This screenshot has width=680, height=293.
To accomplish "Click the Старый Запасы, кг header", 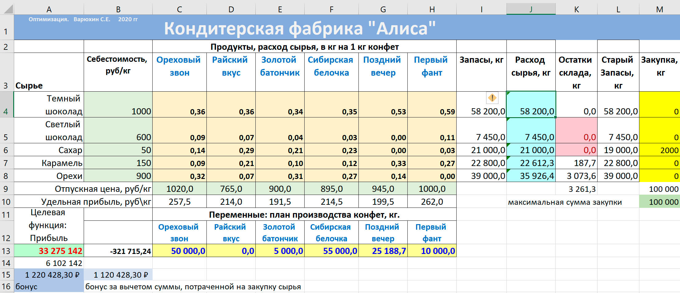I will 618,72.
